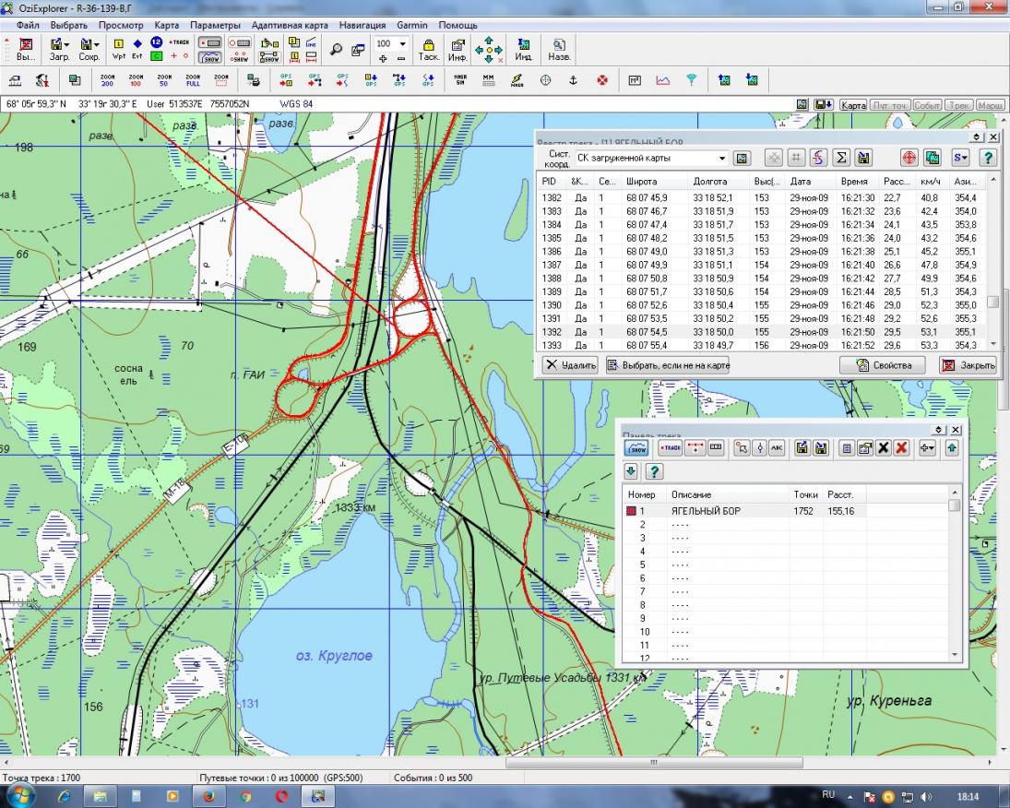Viewport: 1010px width, 808px height.
Task: Open the profile graph icon in toolbar
Action: pyautogui.click(x=662, y=80)
